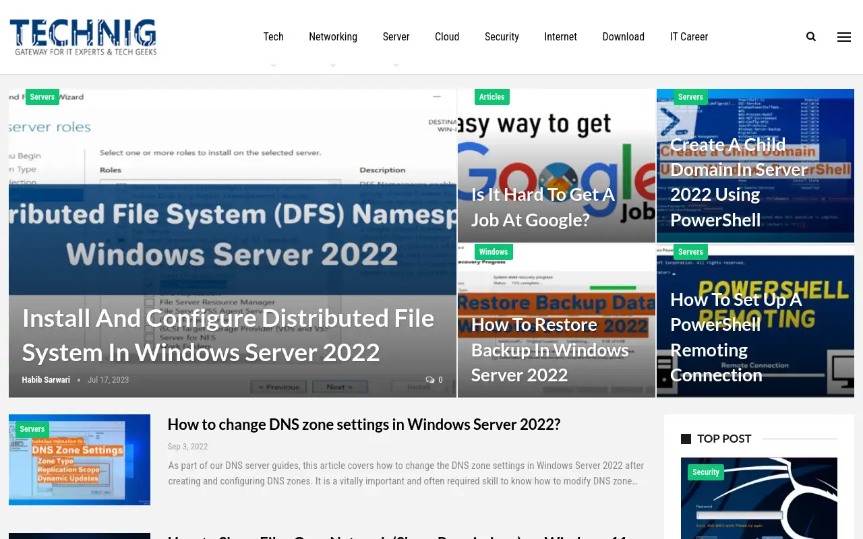Image resolution: width=863 pixels, height=539 pixels.
Task: Click Servers tag on Child Domain post
Action: pyautogui.click(x=690, y=97)
